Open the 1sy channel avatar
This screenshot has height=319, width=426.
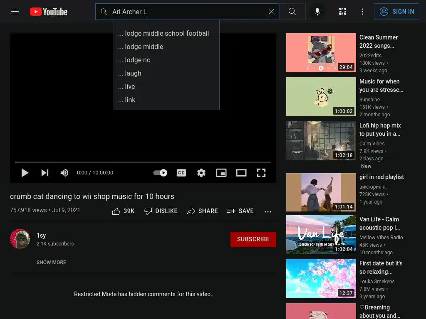(20, 239)
